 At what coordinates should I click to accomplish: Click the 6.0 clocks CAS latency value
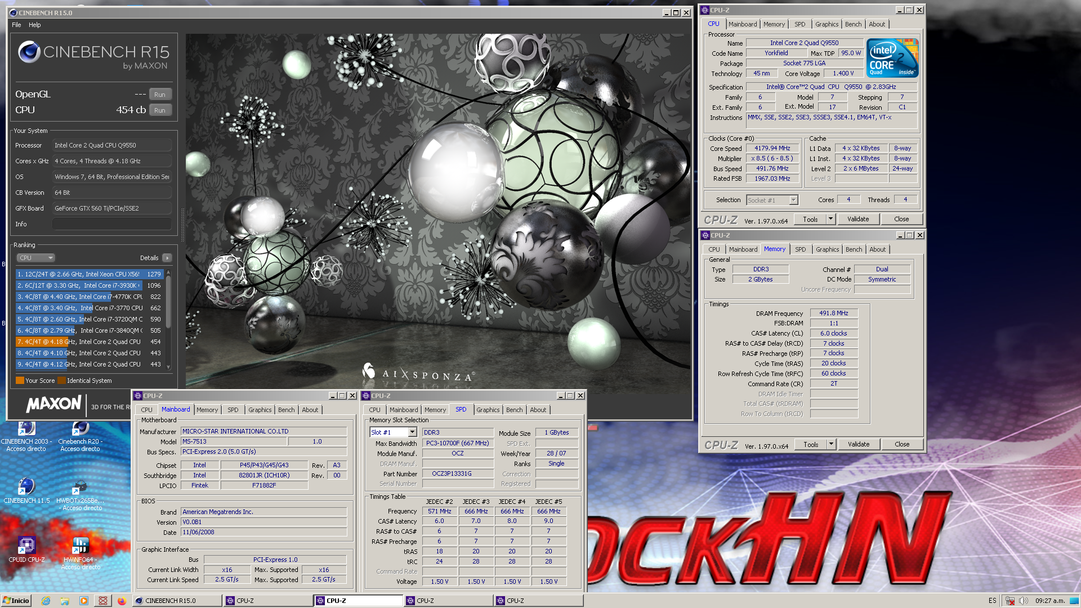point(833,333)
